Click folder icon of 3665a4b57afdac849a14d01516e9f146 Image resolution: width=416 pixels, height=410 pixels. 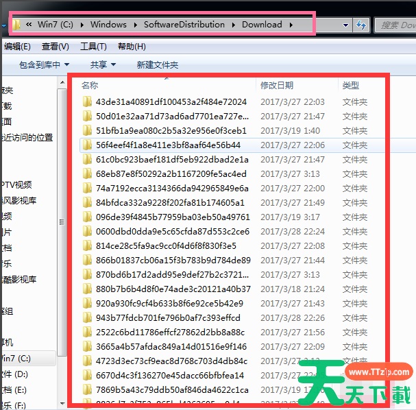[x=87, y=346]
